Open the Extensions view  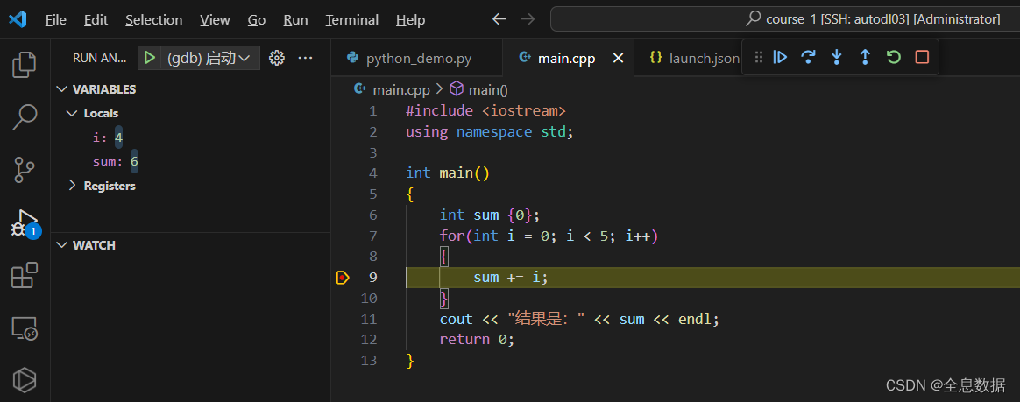click(x=25, y=275)
